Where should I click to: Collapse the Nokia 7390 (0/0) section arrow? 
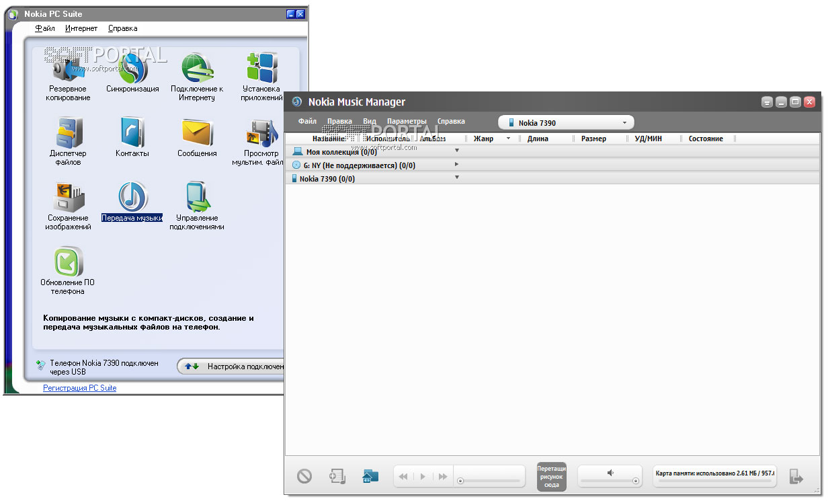click(457, 178)
